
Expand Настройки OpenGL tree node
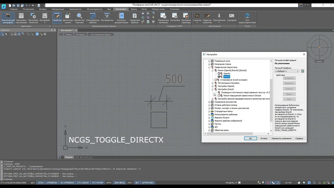click(x=212, y=86)
